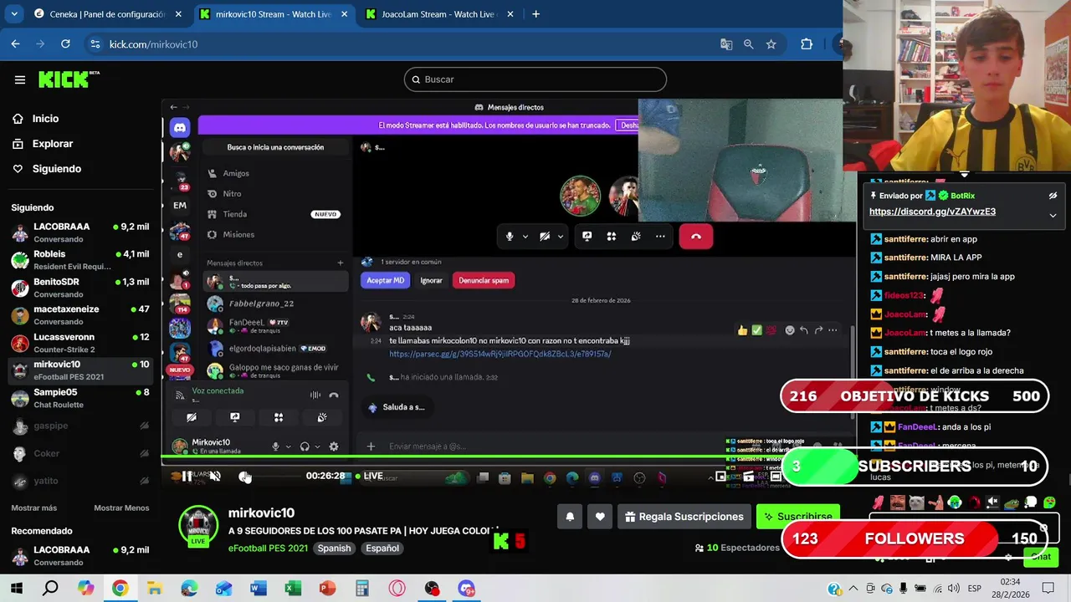Share screen icon in call controls
Image resolution: width=1071 pixels, height=602 pixels.
(x=587, y=237)
